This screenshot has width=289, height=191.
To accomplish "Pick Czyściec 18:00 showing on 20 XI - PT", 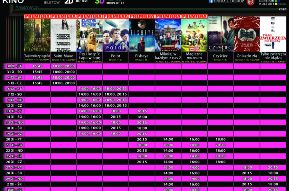I will click(x=220, y=139).
